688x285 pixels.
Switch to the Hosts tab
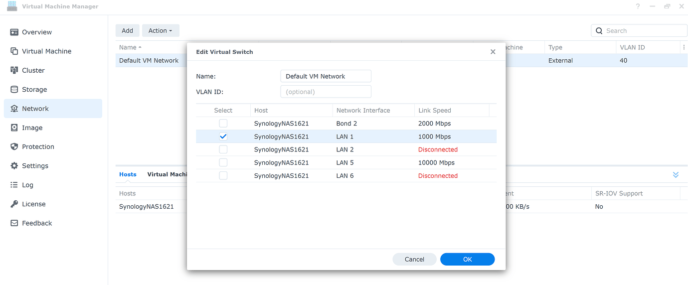pos(128,174)
